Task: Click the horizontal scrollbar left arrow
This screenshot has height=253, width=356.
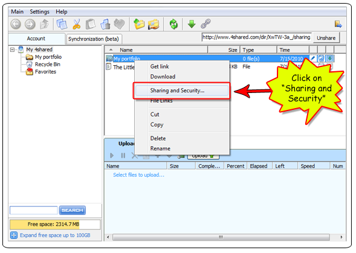Action: (108, 237)
